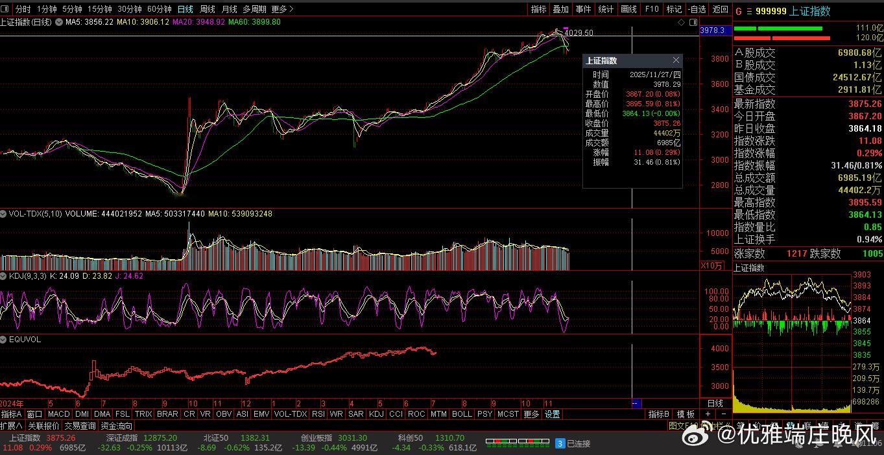Expand the 扩展 panel
The width and height of the screenshot is (884, 455).
pos(12,426)
